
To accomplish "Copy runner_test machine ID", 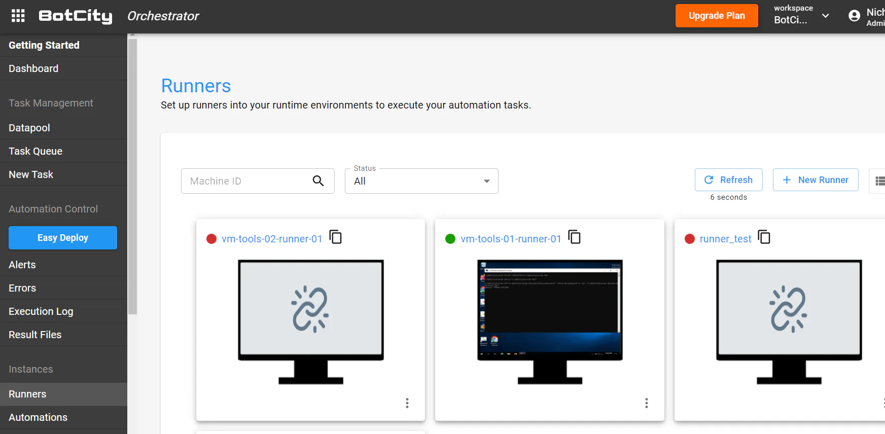I will tap(764, 237).
